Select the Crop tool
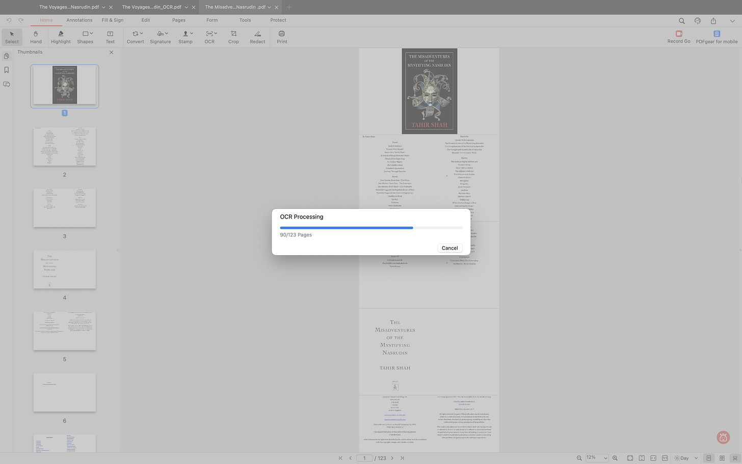742x464 pixels. [x=233, y=37]
